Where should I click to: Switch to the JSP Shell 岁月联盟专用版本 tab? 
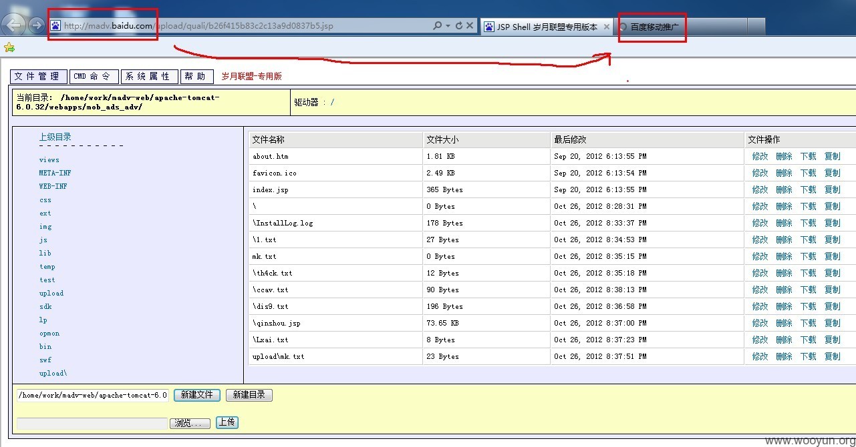click(x=547, y=27)
